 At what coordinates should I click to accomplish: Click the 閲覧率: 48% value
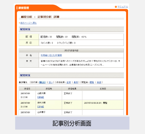(79, 37)
